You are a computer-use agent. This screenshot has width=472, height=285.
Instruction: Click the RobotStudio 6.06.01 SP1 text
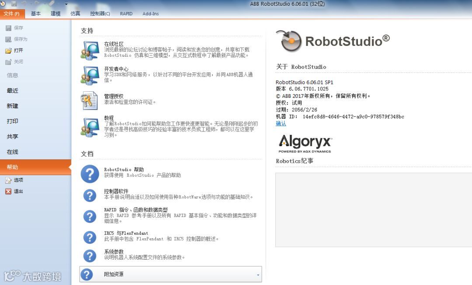tap(304, 82)
